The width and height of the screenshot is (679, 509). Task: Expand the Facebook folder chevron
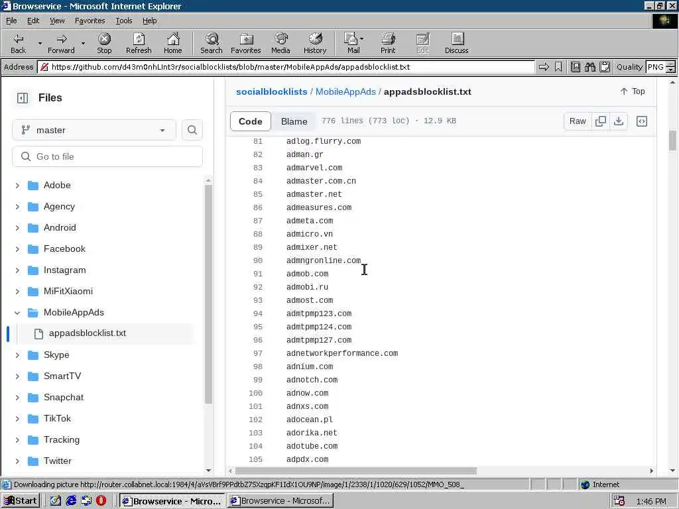tap(17, 249)
